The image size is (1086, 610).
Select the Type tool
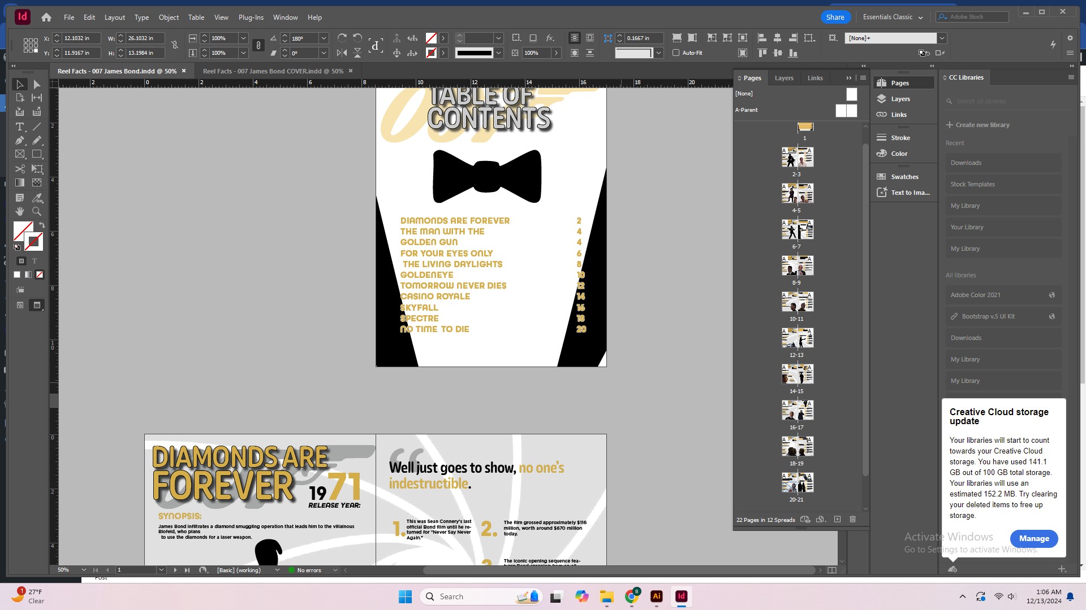click(x=20, y=127)
